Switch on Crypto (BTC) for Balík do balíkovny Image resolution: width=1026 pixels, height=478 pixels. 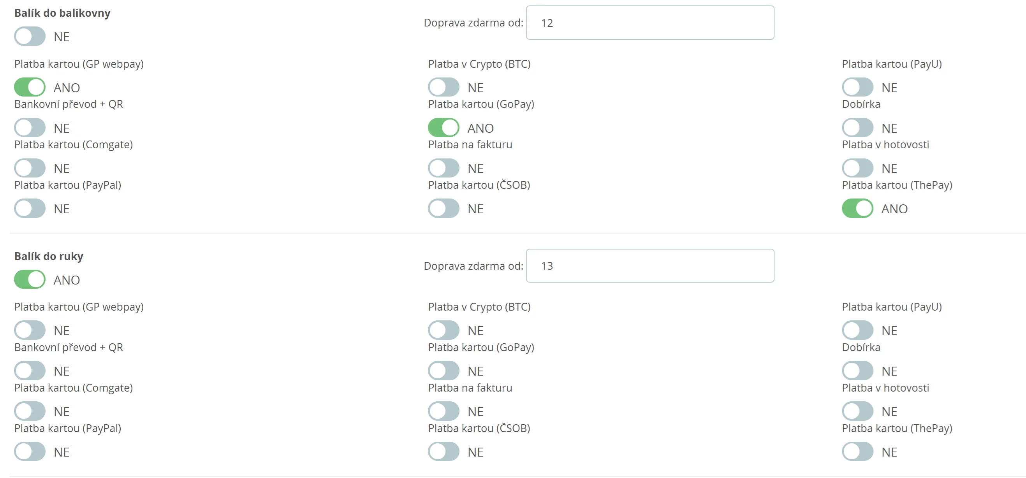(x=443, y=87)
